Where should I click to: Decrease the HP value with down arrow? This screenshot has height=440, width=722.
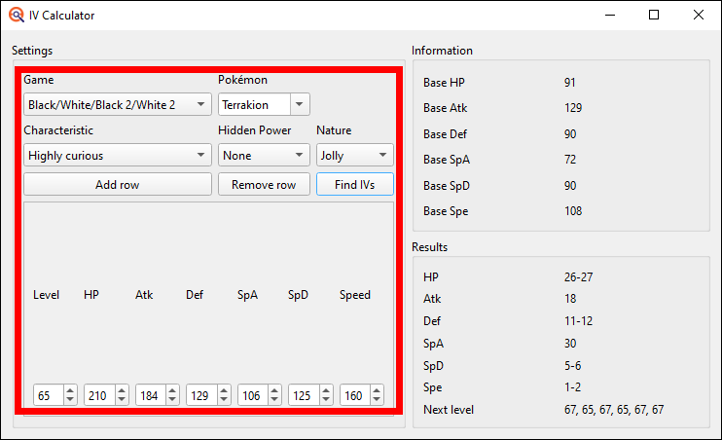pyautogui.click(x=121, y=400)
